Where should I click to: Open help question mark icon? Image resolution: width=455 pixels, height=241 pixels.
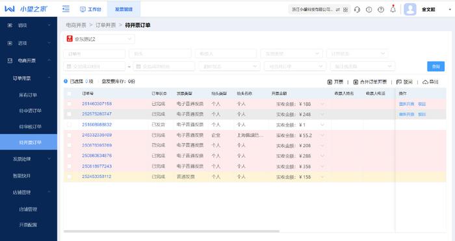(x=381, y=10)
